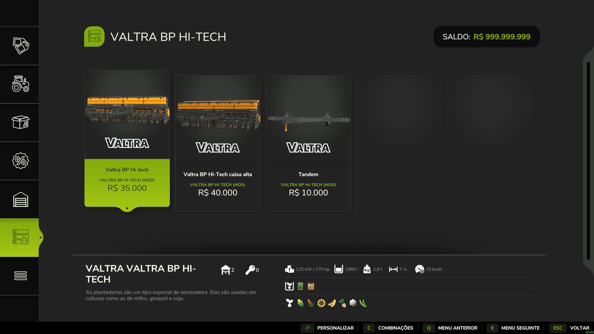Open COMBINAÇÕES at the bottom bar
The image size is (594, 334).
click(395, 328)
